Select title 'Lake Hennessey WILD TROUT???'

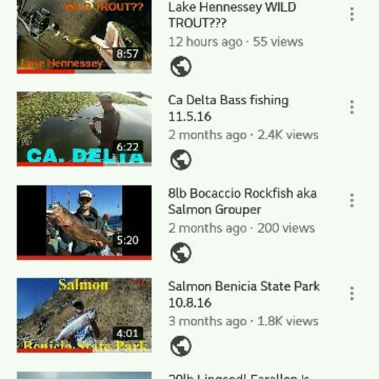(232, 15)
